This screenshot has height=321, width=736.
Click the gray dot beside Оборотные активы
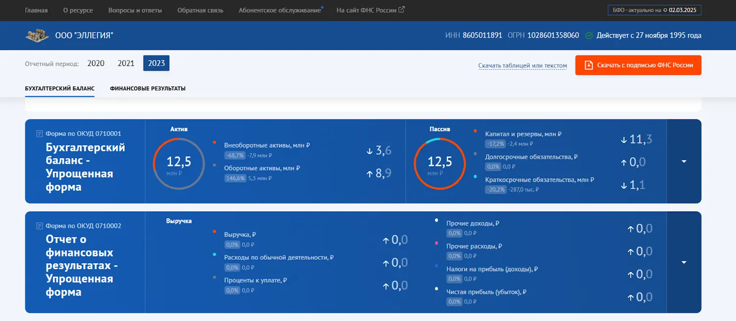point(214,165)
